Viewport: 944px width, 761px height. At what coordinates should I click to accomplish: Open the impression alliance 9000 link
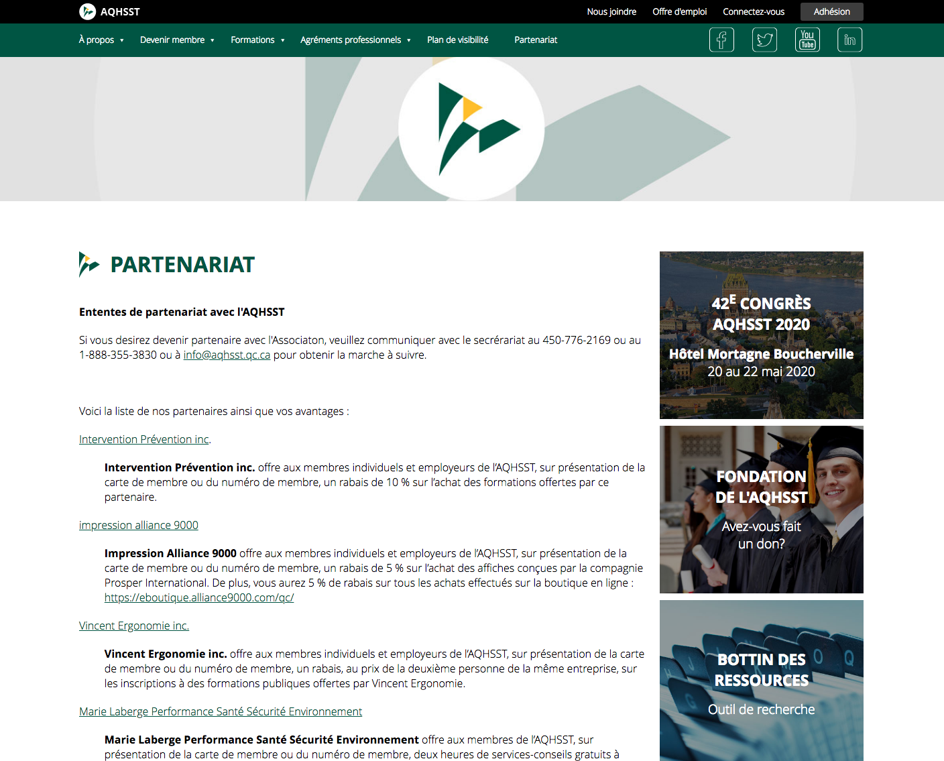(139, 525)
